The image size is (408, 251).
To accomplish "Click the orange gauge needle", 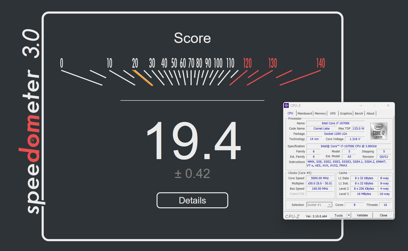I will click(x=143, y=78).
